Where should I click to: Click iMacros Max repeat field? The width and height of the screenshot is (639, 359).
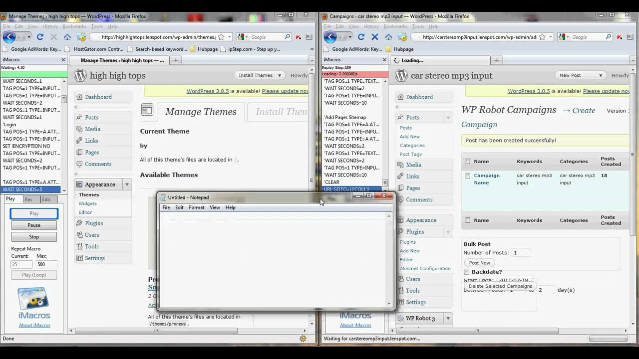(46, 264)
